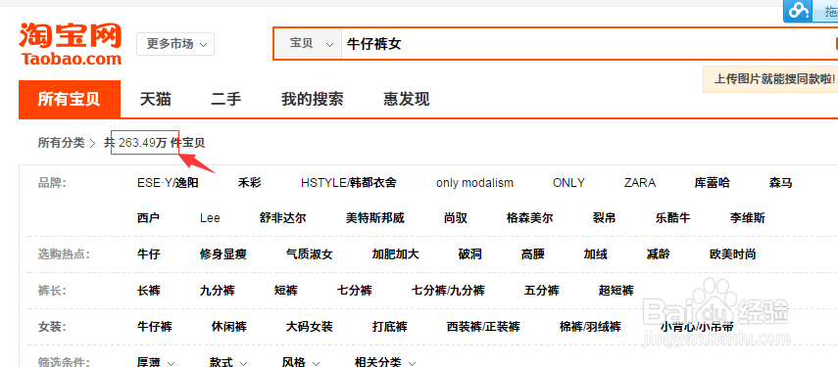Filter by brand 森马

tap(780, 184)
